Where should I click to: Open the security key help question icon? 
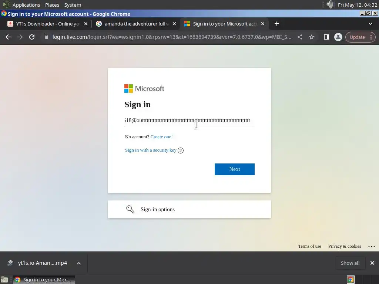[x=181, y=151]
